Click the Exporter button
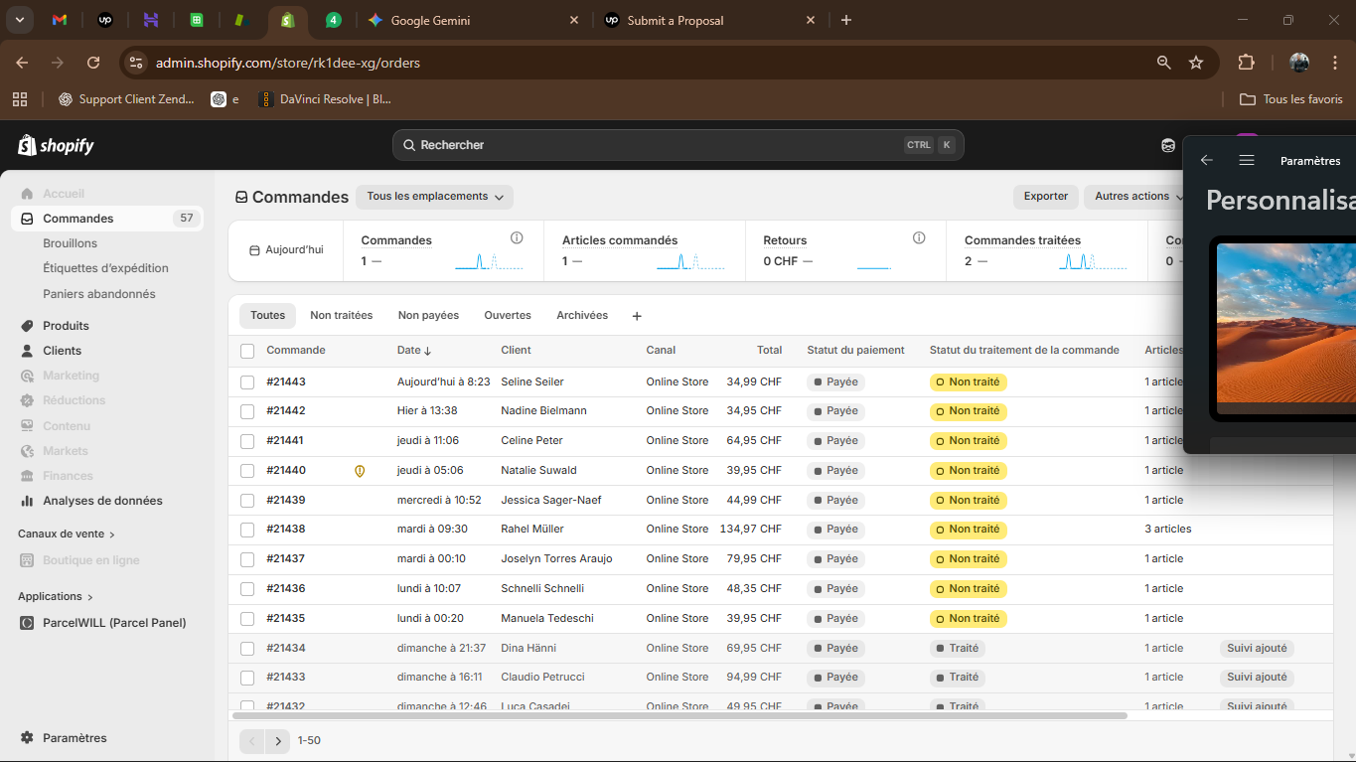Image resolution: width=1356 pixels, height=762 pixels. (x=1046, y=197)
